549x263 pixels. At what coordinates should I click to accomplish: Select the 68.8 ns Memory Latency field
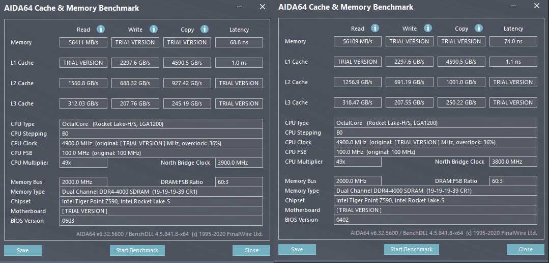[x=239, y=42]
